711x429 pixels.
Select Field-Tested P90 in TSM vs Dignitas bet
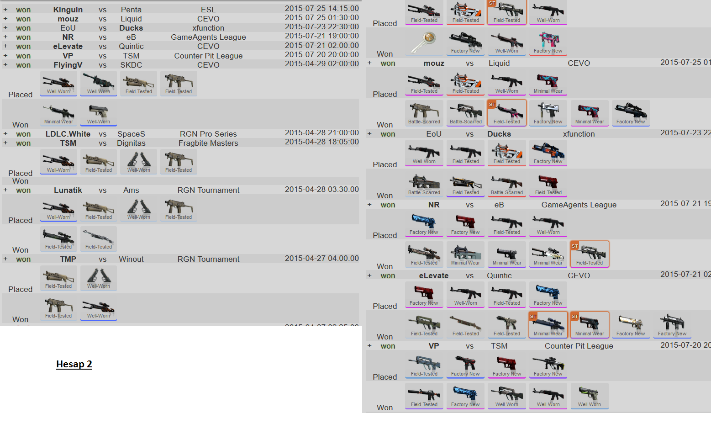coord(99,162)
